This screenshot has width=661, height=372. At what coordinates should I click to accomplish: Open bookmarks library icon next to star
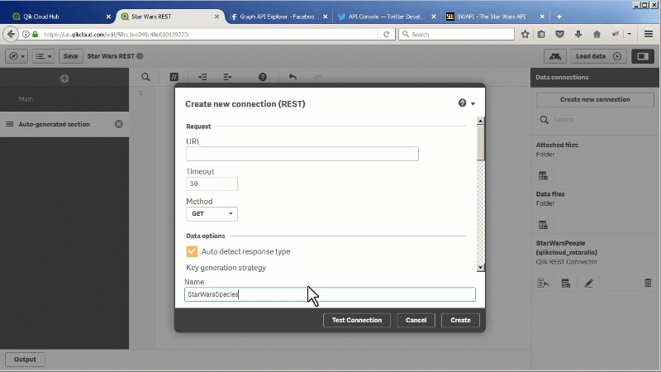(541, 34)
